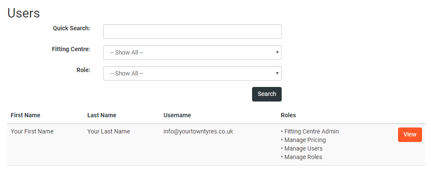Click the Users page heading
The width and height of the screenshot is (431, 171).
pos(24,13)
